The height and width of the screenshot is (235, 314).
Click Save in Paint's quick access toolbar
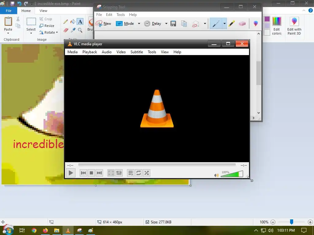12,3
